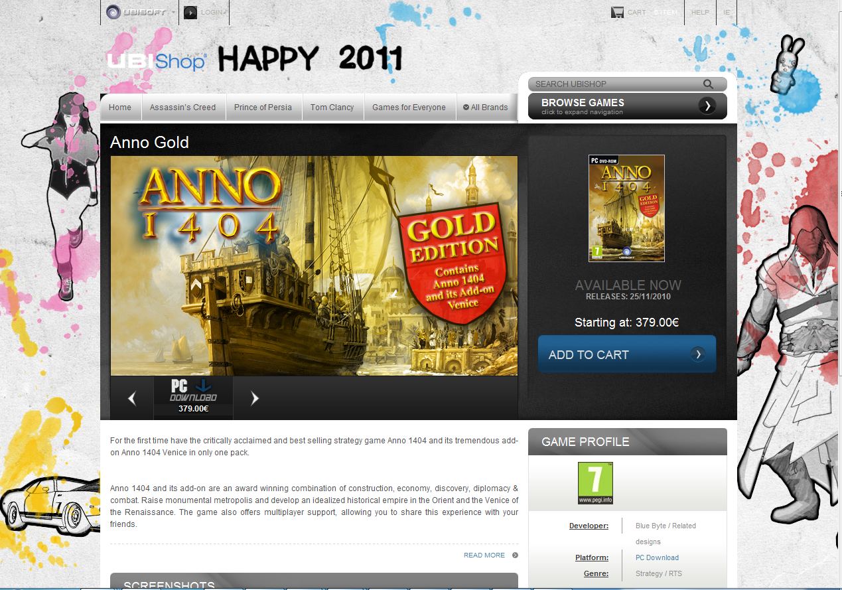Open the Ubisoft dropdown arrow
This screenshot has height=590, width=842.
pyautogui.click(x=173, y=12)
